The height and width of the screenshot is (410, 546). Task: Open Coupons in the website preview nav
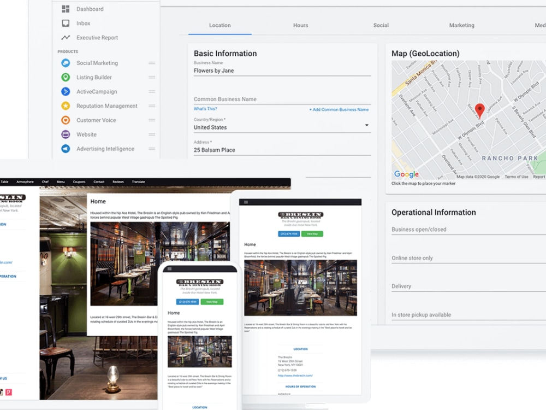coord(79,181)
